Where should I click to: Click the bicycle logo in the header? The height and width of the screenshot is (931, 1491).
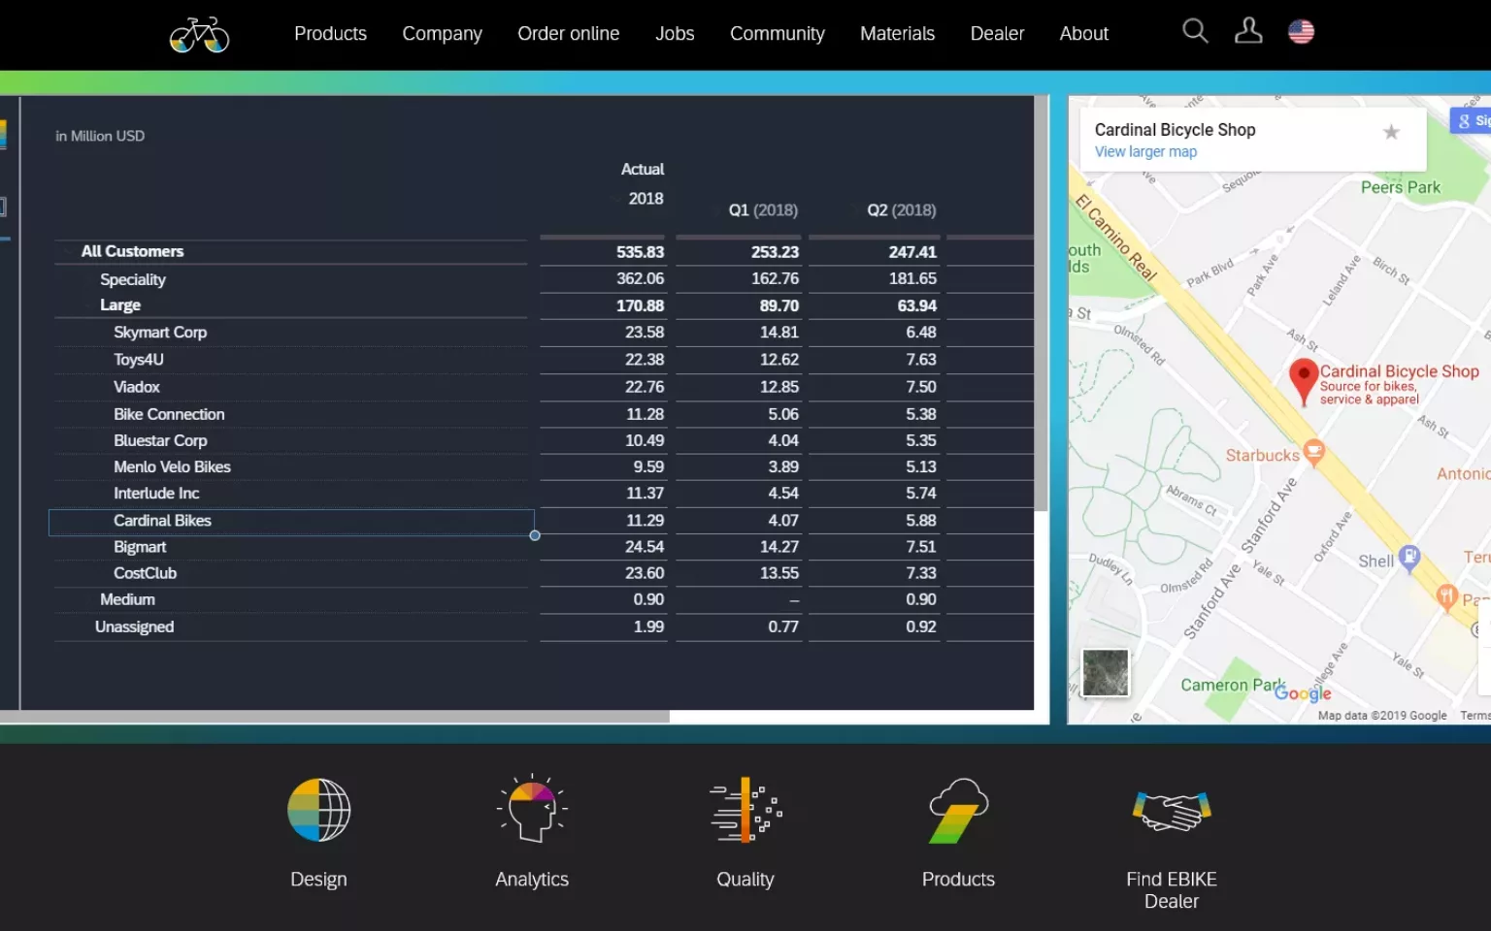199,35
